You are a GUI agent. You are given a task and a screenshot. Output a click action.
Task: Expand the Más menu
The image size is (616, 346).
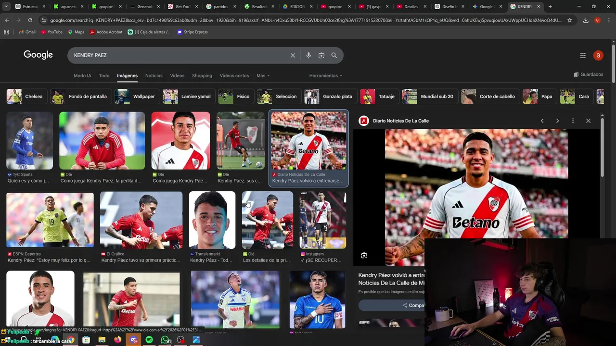point(263,75)
